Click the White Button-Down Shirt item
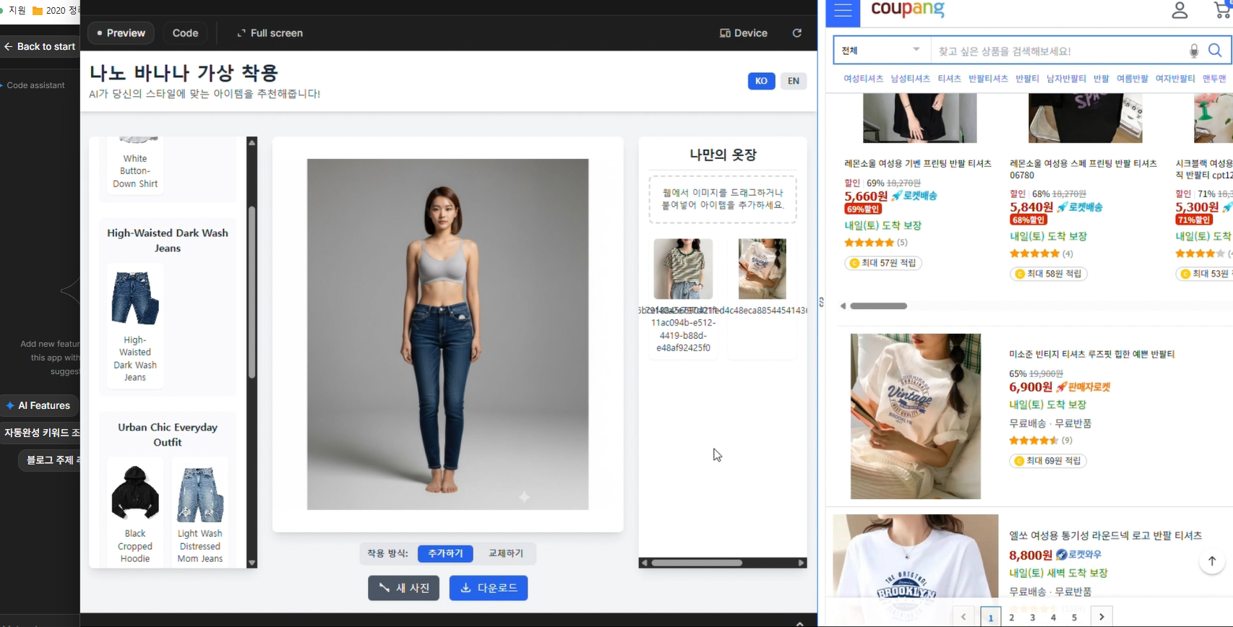Viewport: 1233px width, 627px height. 135,165
